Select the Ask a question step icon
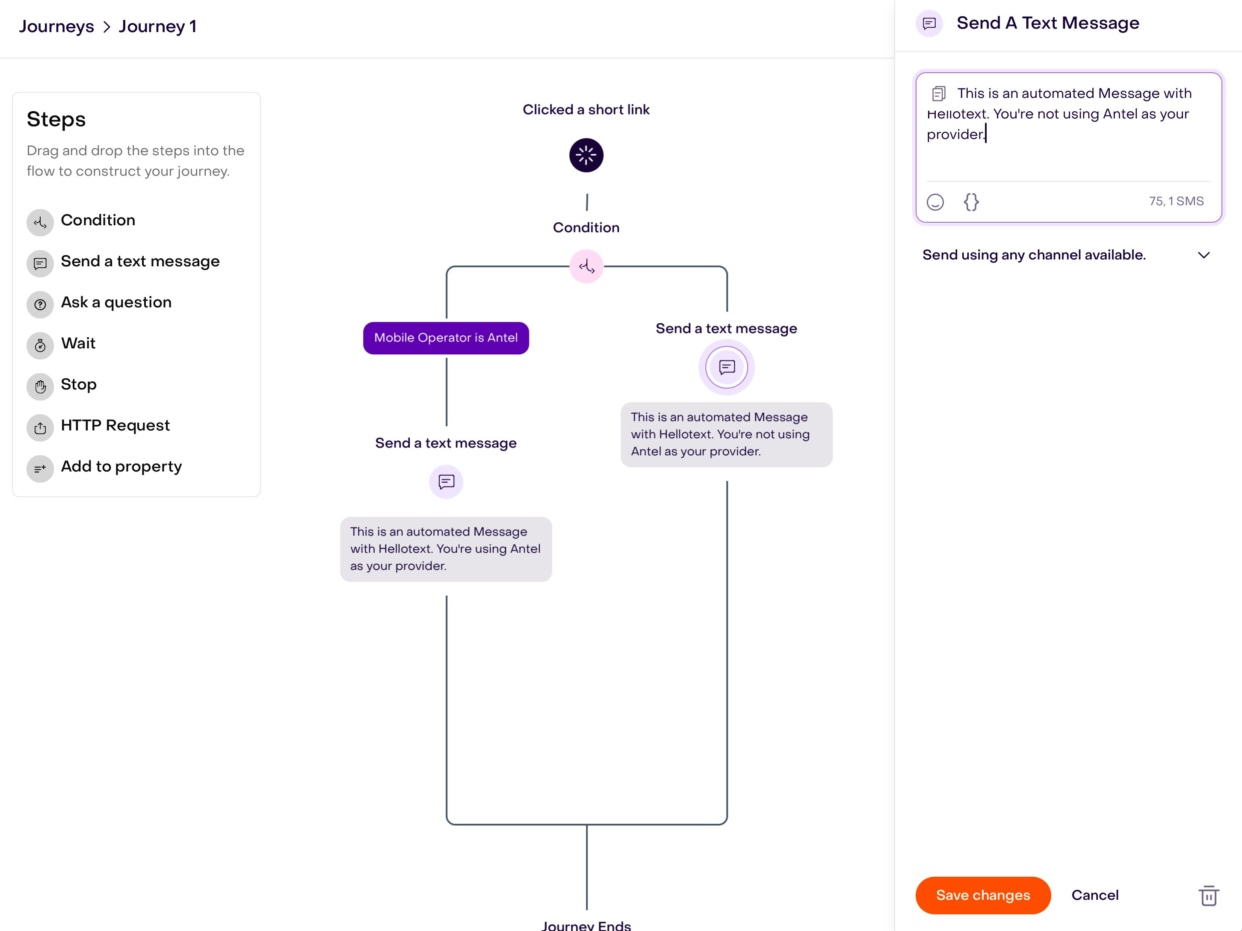This screenshot has width=1242, height=931. [40, 304]
